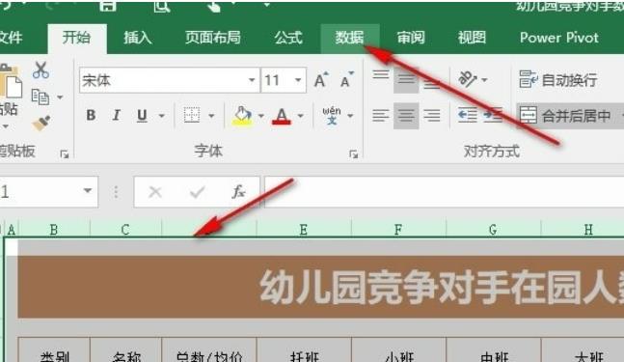This screenshot has width=624, height=362.
Task: Click the 类别 header cell
Action: point(54,351)
